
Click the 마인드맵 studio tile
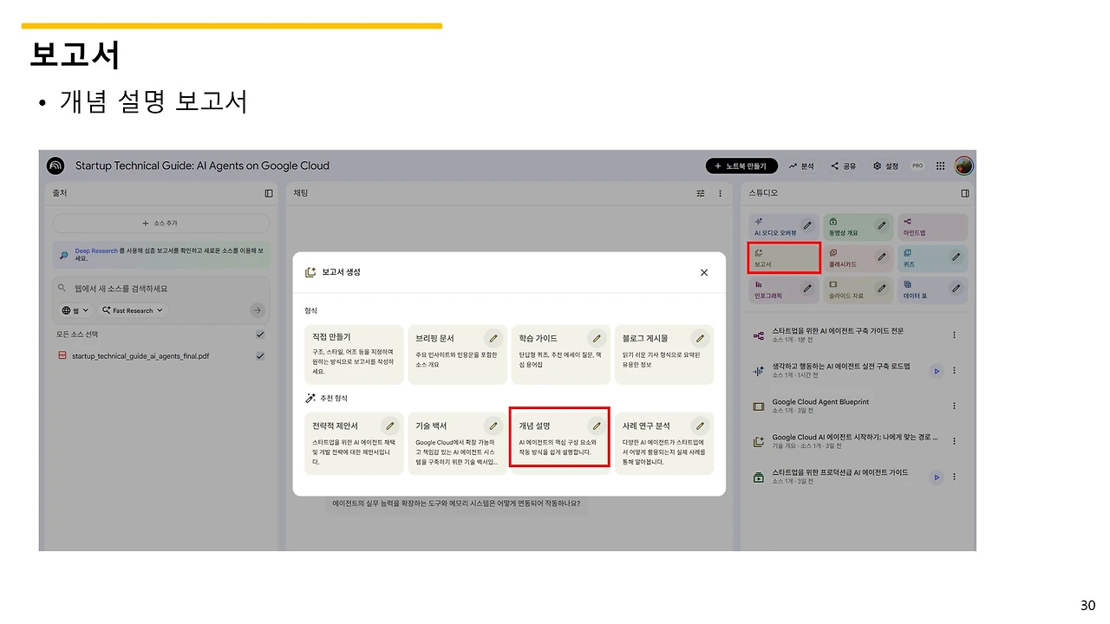tap(932, 227)
